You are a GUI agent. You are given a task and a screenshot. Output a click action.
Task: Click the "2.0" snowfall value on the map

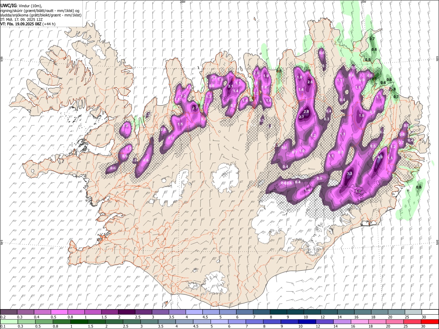click(256, 73)
